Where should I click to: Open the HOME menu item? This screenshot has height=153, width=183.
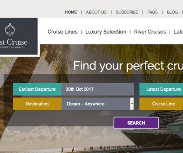coord(71,12)
